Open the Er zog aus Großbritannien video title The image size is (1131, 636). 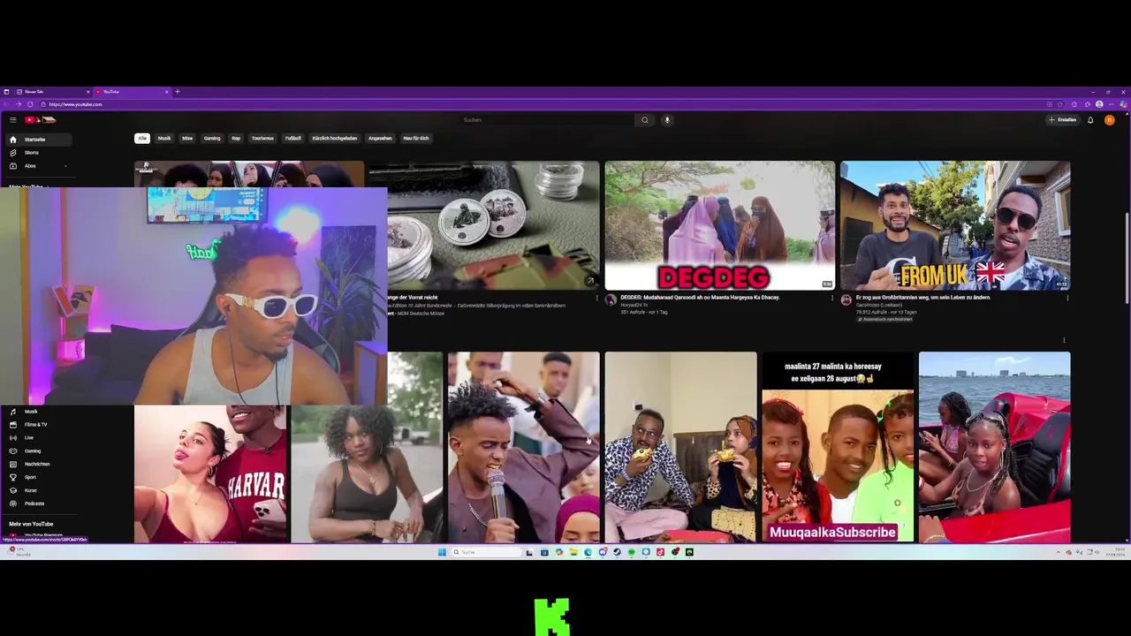coord(923,298)
